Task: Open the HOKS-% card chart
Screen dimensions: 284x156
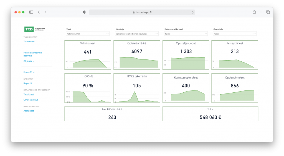Action: click(x=88, y=97)
